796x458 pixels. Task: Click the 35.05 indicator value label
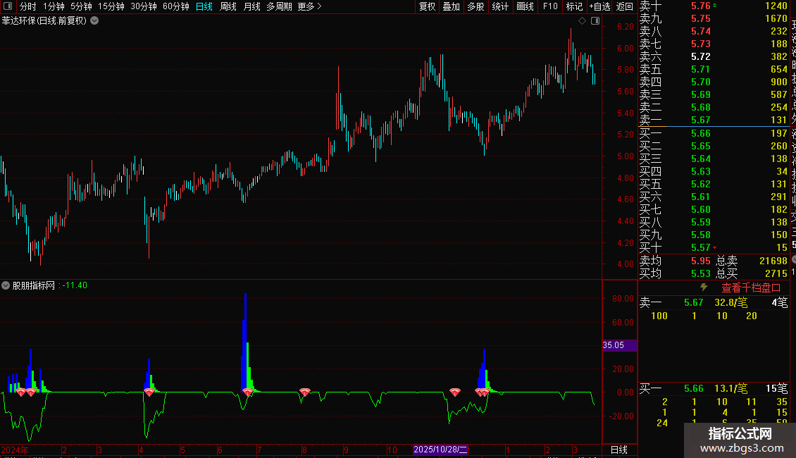click(619, 345)
